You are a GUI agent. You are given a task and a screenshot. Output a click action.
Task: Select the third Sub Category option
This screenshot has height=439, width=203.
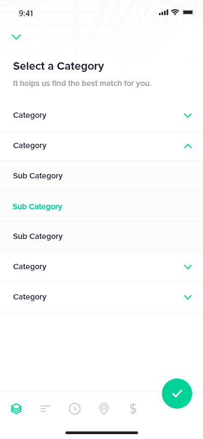[x=102, y=237]
